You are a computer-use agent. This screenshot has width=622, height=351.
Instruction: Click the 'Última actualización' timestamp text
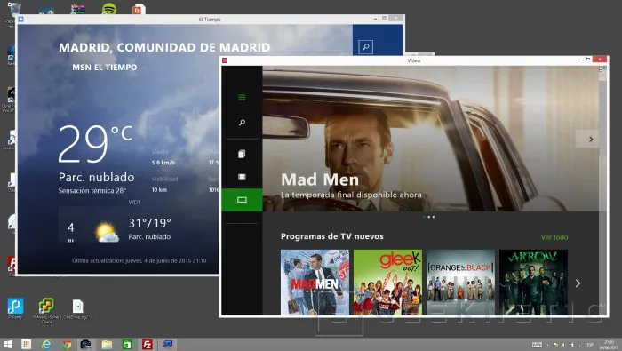[140, 260]
